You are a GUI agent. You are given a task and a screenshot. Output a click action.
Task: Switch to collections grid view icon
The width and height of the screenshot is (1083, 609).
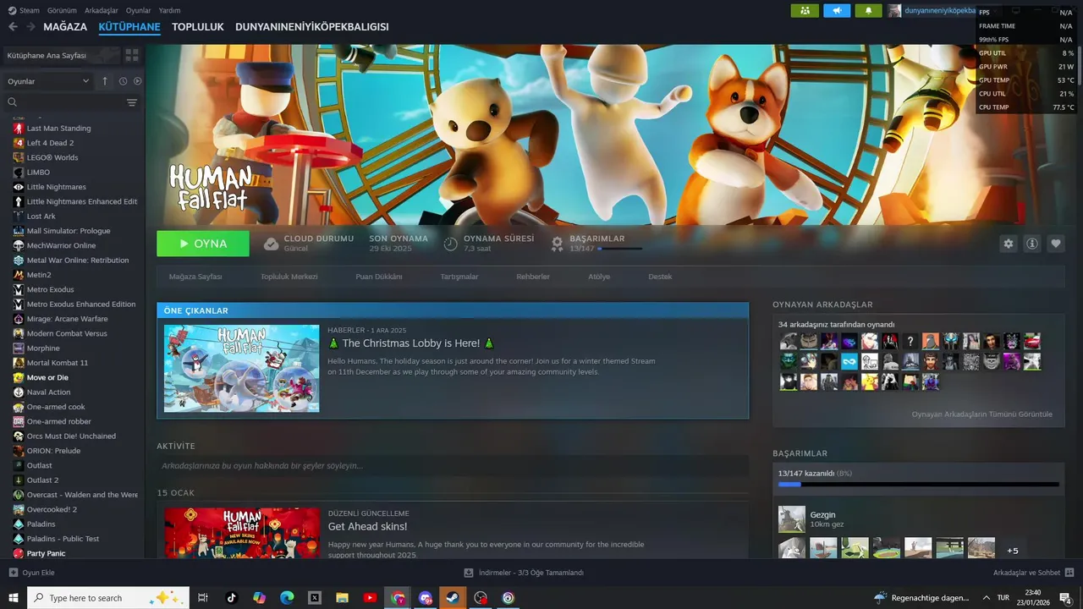tap(132, 55)
